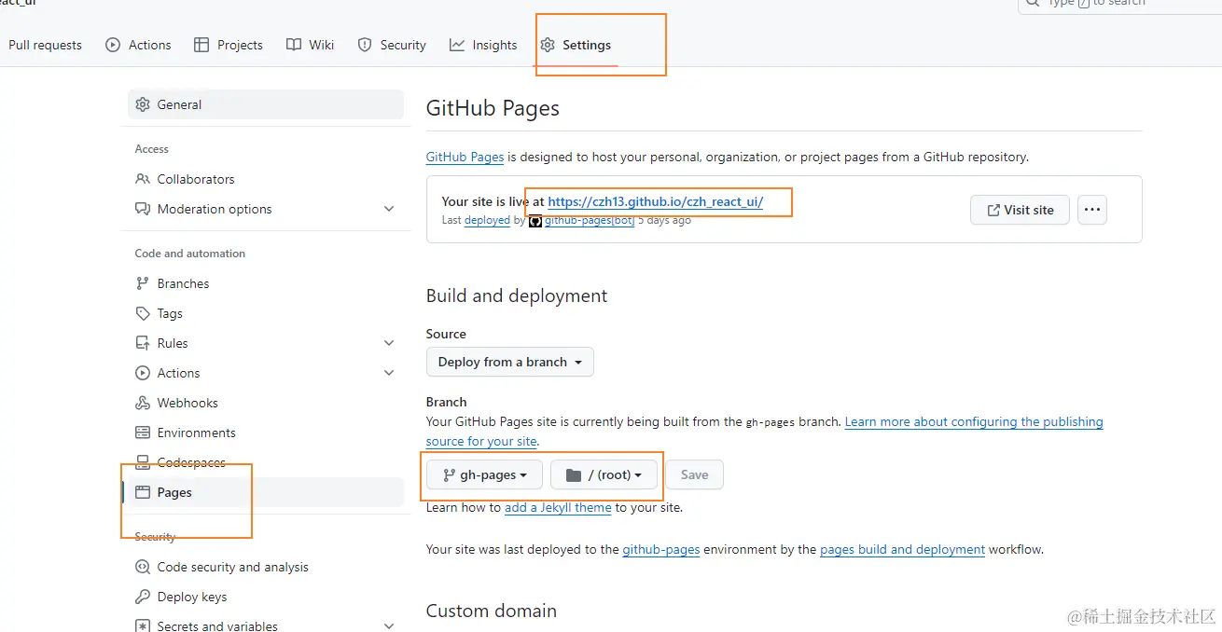Open the / (root) folder dropdown
Image resolution: width=1222 pixels, height=632 pixels.
(604, 474)
